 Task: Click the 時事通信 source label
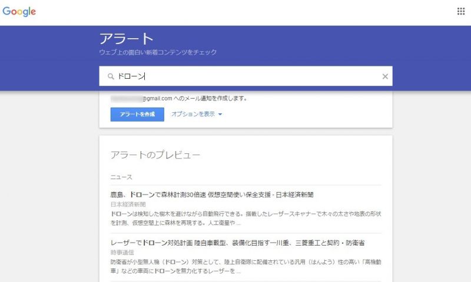pos(122,253)
